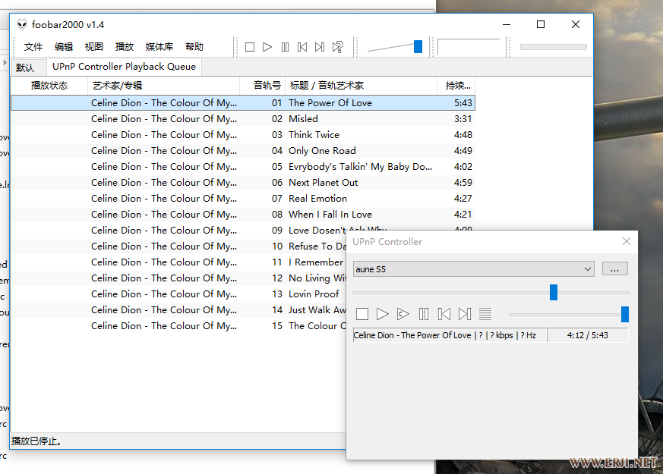Viewport: 663px width, 474px height.
Task: Open the 编辑 menu
Action: click(64, 47)
